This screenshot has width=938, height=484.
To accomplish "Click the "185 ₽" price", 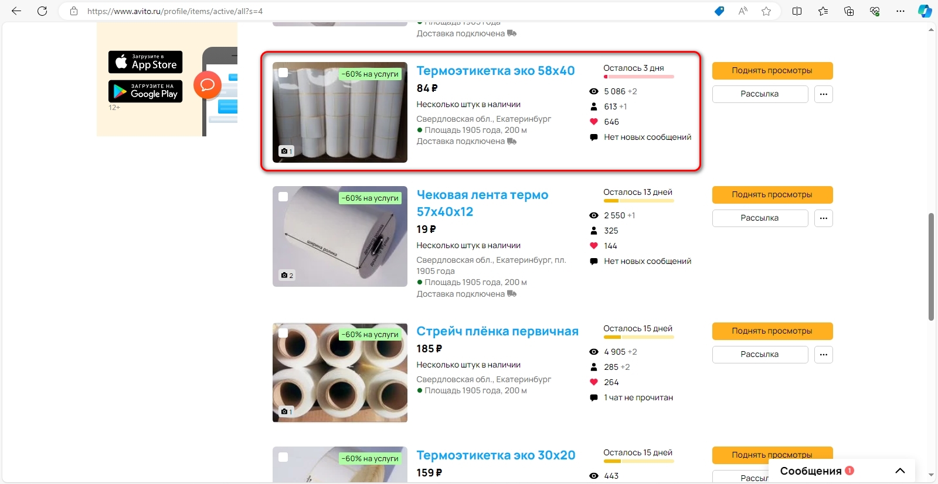I will click(429, 349).
